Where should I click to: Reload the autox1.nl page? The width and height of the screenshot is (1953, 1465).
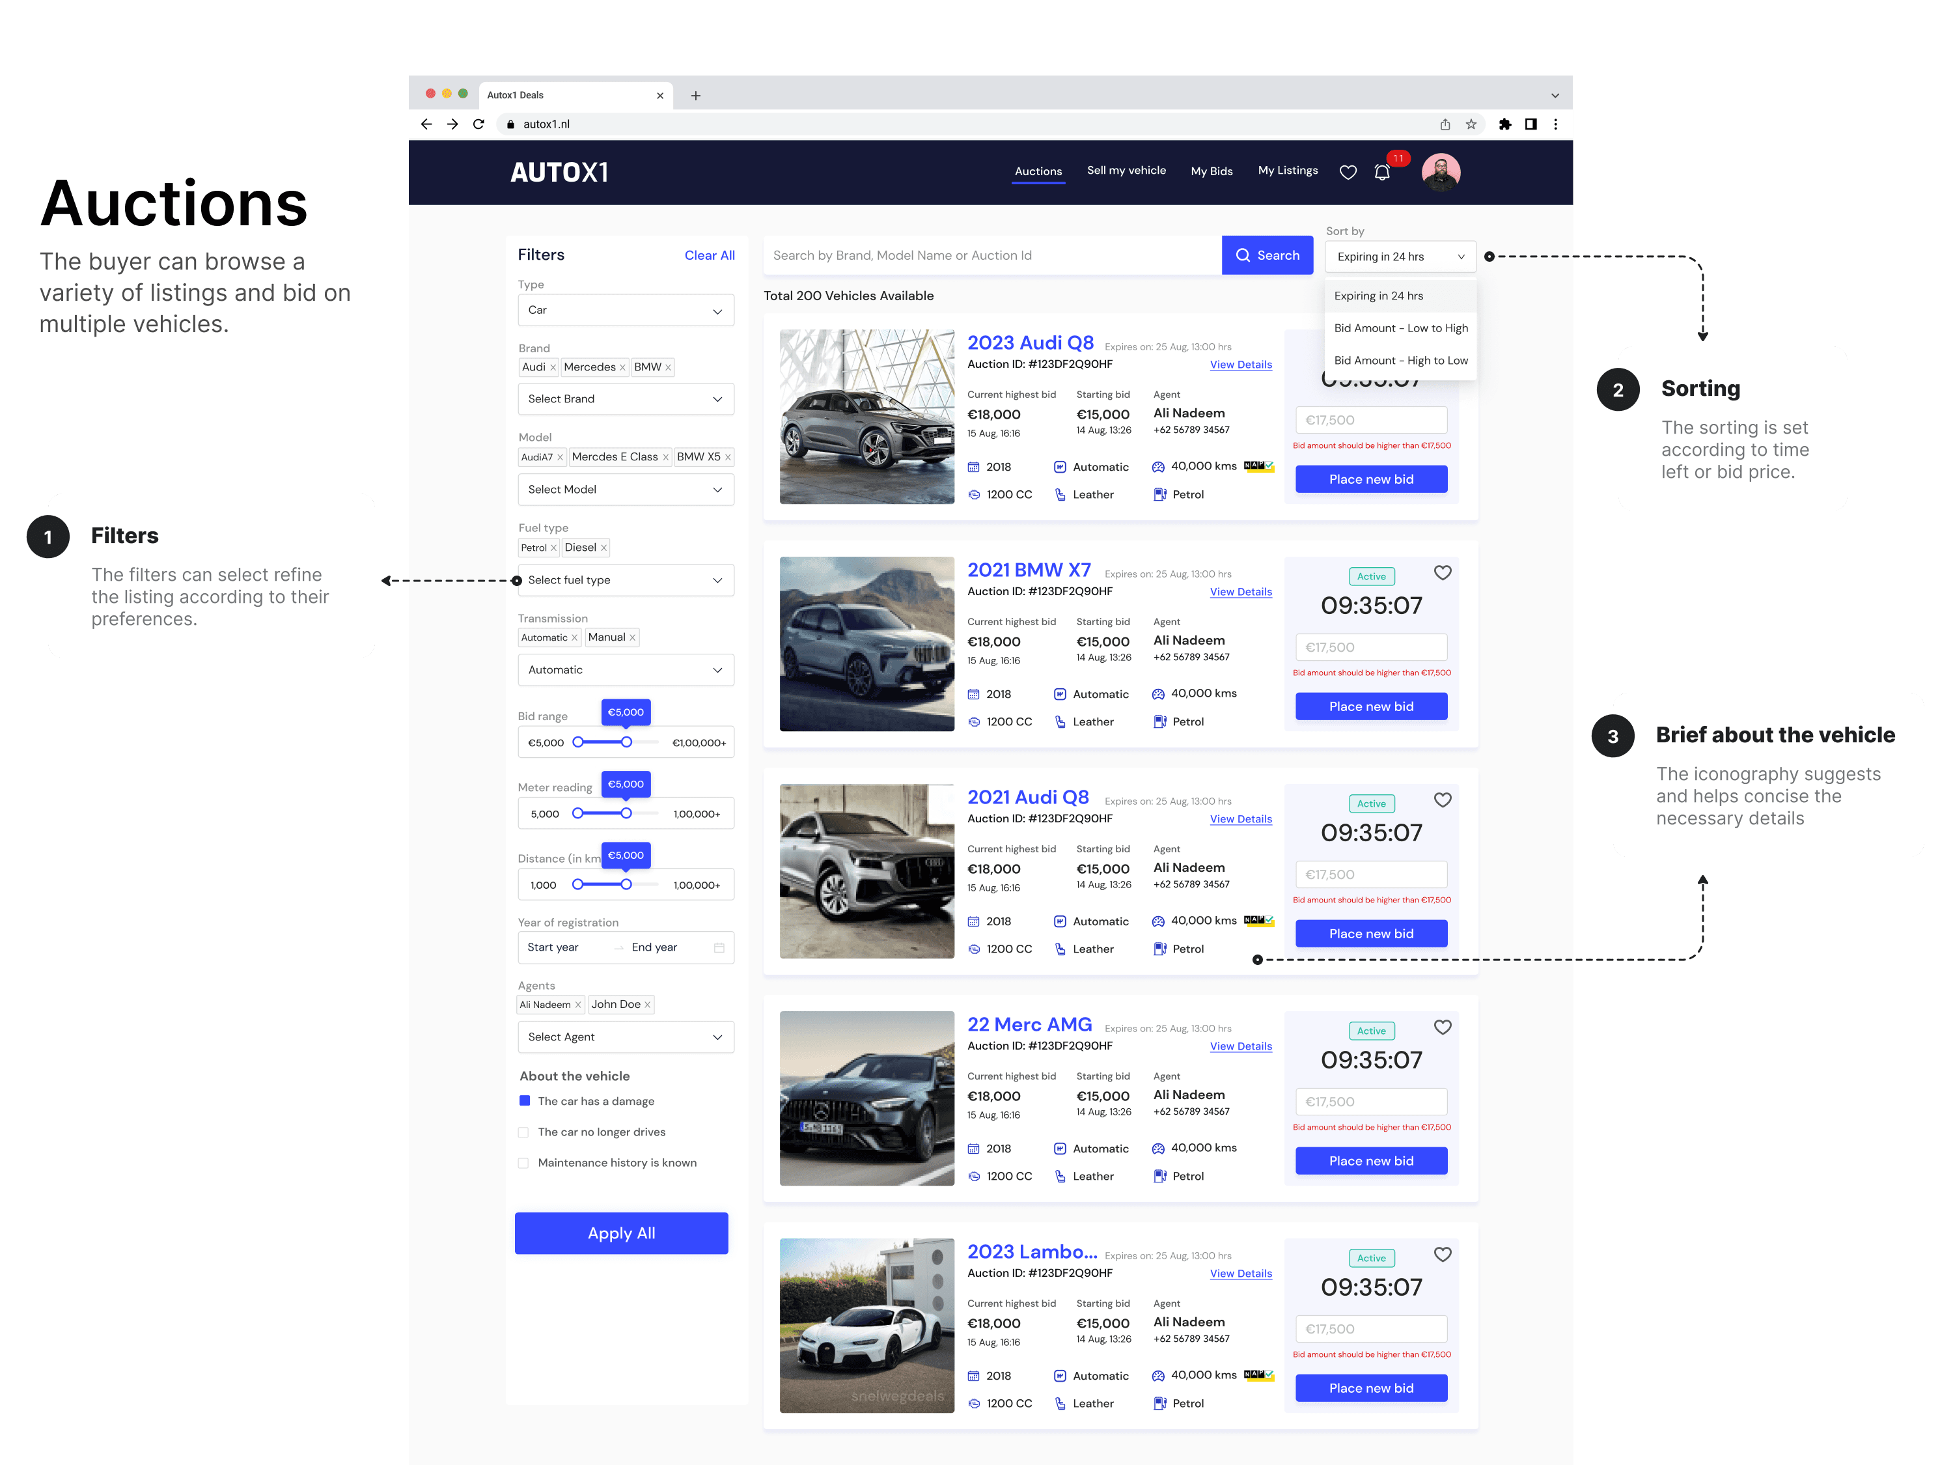click(478, 124)
